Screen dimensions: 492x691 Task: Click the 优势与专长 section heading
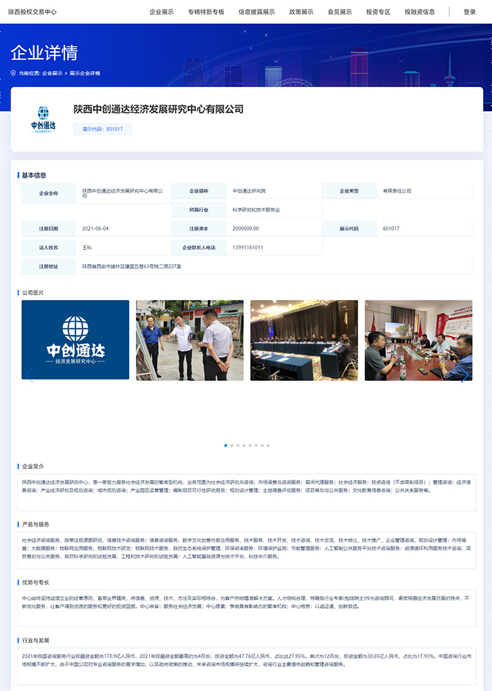[x=35, y=583]
